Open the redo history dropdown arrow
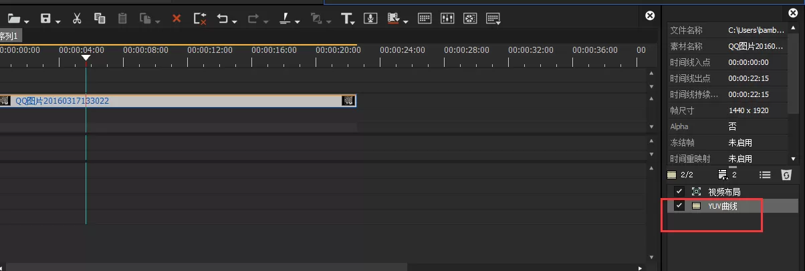Screen dimensions: 805x271 pos(265,21)
